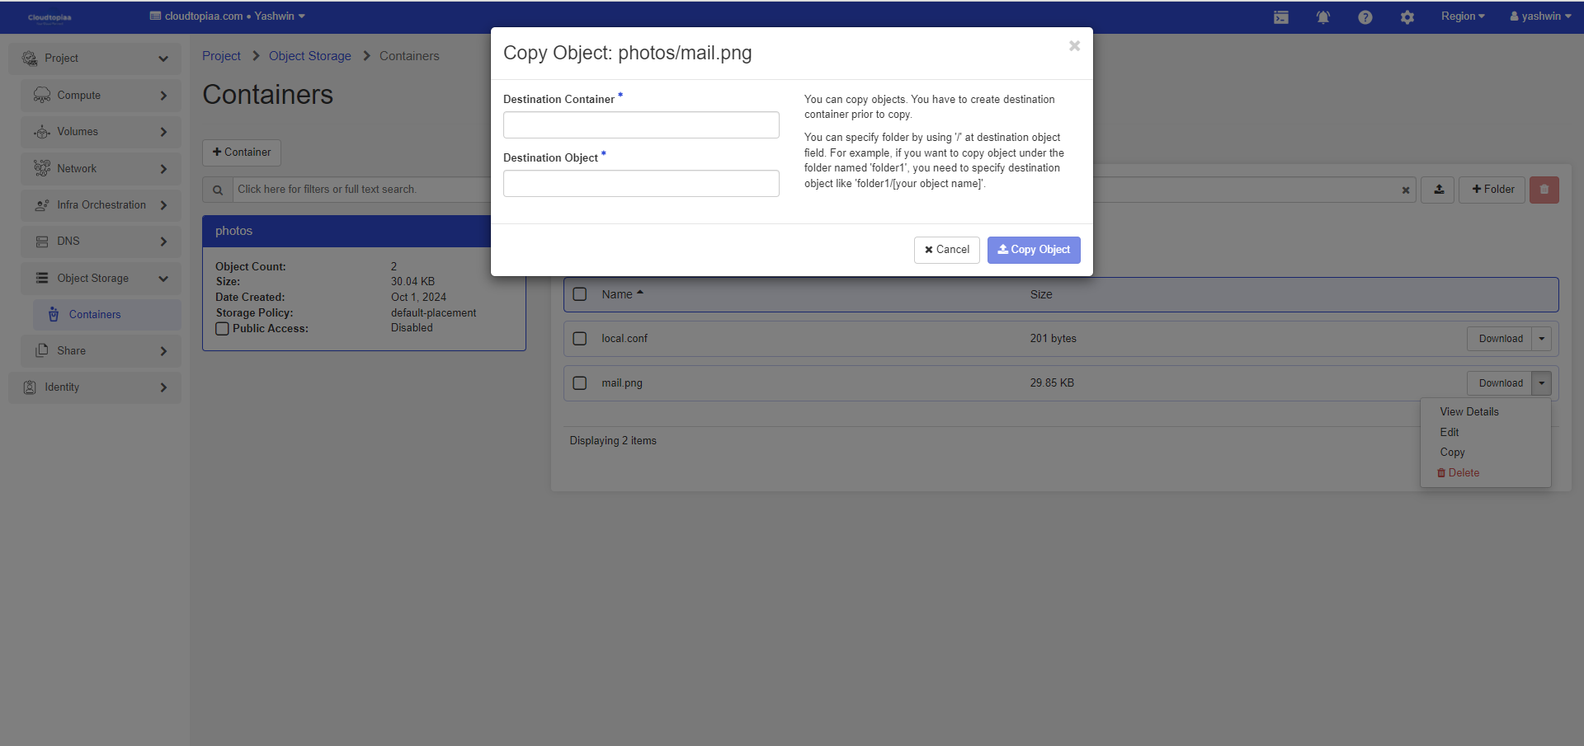This screenshot has height=746, width=1584.
Task: Click the upload object icon button
Action: 1438,190
